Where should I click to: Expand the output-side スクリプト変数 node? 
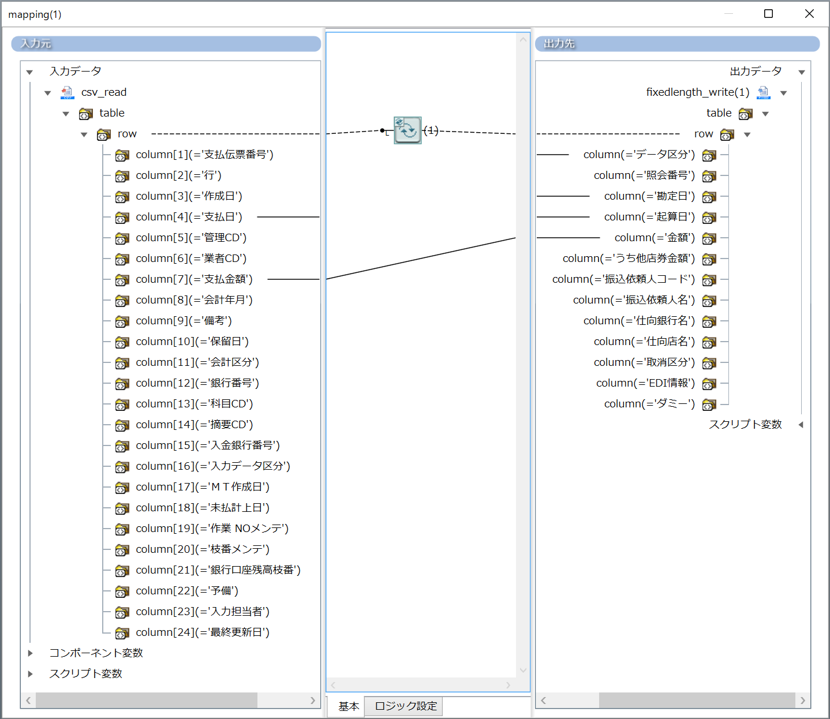[801, 425]
